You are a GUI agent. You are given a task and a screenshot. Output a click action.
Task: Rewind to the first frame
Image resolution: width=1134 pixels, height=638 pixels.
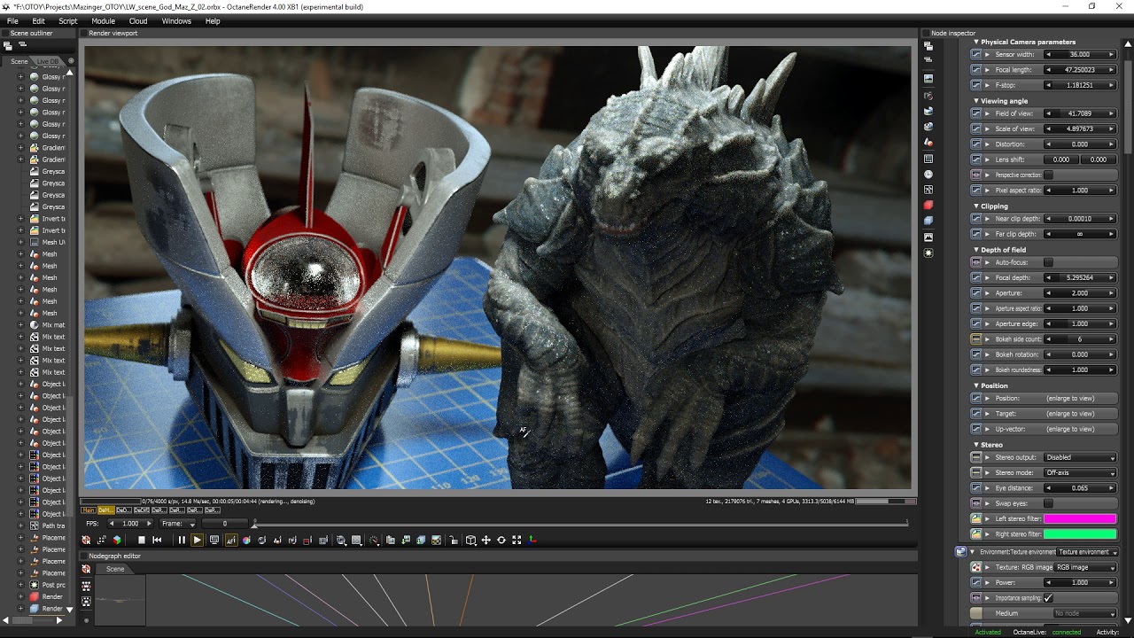point(157,540)
